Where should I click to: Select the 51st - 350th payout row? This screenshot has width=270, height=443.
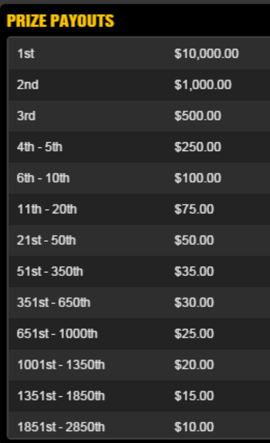coord(139,271)
